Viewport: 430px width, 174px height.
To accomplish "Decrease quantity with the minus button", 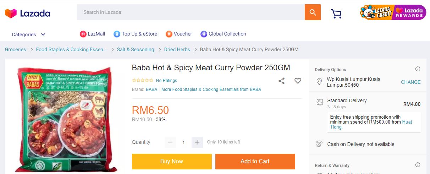I will pyautogui.click(x=170, y=142).
